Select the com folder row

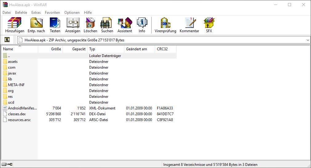89,67
